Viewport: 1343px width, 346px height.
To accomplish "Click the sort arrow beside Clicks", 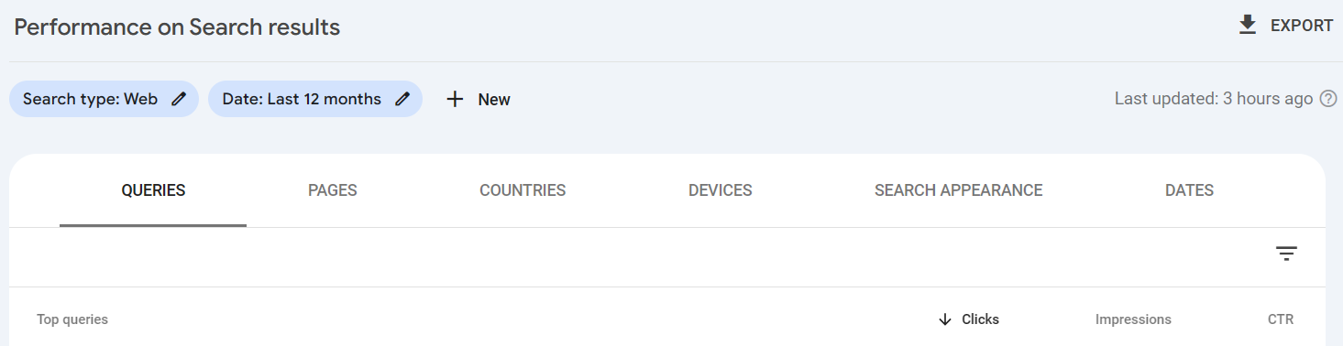I will tap(945, 319).
